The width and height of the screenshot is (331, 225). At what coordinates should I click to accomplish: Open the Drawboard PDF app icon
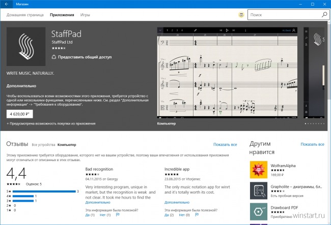pyautogui.click(x=259, y=211)
